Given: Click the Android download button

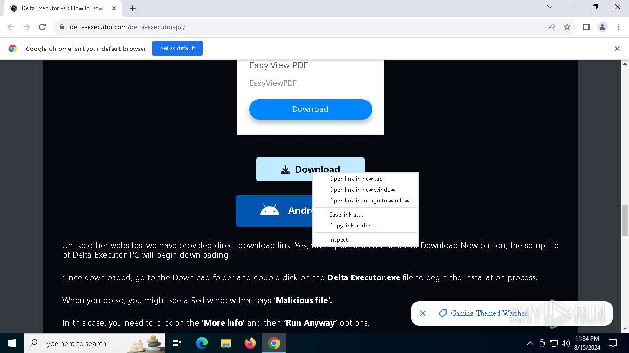Looking at the screenshot, I should click(x=274, y=211).
